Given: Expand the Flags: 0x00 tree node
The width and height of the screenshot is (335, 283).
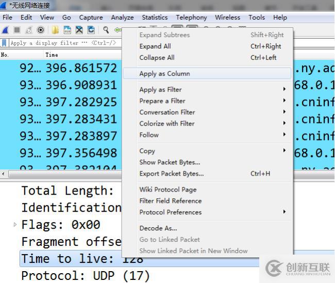Looking at the screenshot, I should coord(15,225).
